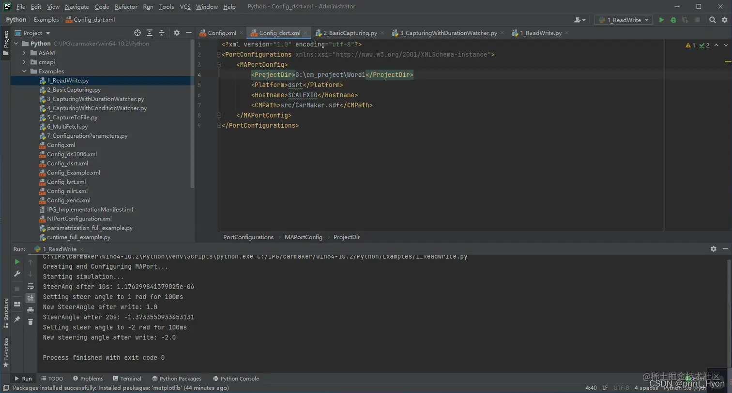This screenshot has height=393, width=732.
Task: Switch to the 2_BasicCapturing.py editor tab
Action: [350, 33]
